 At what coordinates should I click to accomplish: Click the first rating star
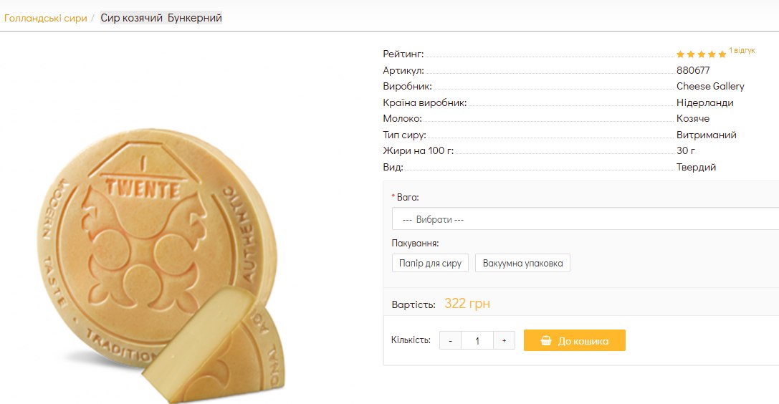click(680, 54)
